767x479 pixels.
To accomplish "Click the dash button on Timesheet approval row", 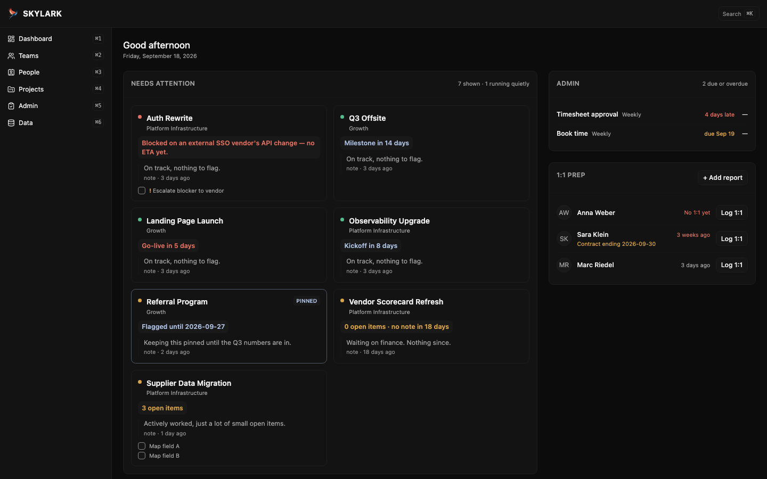I will pyautogui.click(x=745, y=114).
